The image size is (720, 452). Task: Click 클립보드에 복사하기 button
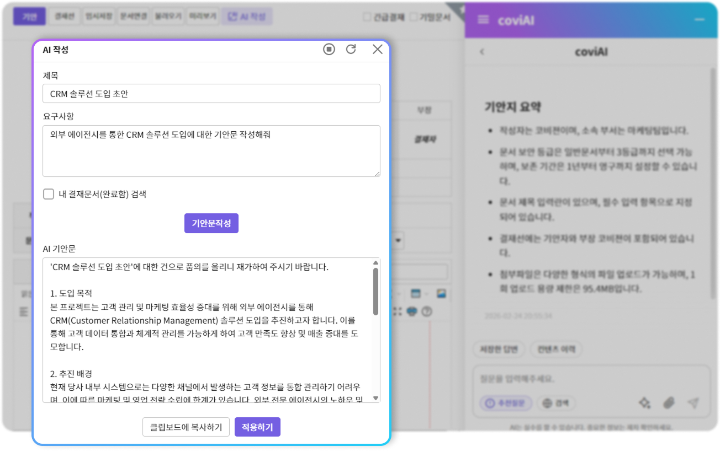pos(186,427)
